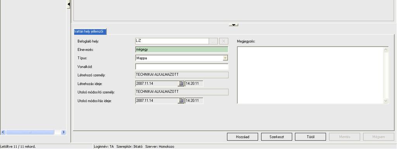This screenshot has height=149, width=397.
Task: Click the Megjegyzés label
Action: pyautogui.click(x=246, y=42)
